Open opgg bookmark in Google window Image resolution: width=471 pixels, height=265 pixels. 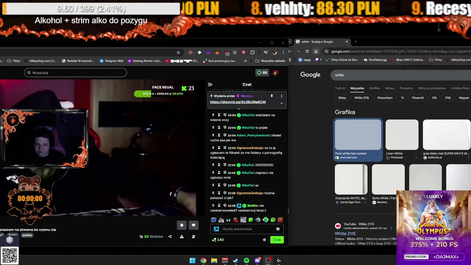[x=304, y=60]
